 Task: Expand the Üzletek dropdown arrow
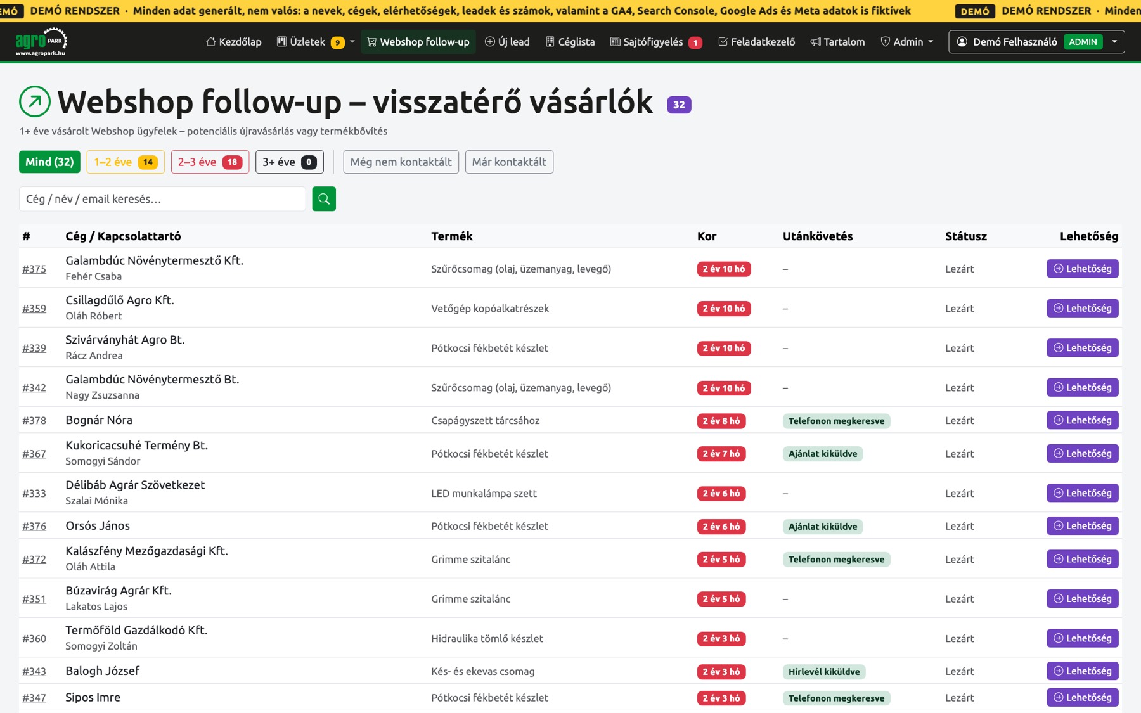click(352, 42)
